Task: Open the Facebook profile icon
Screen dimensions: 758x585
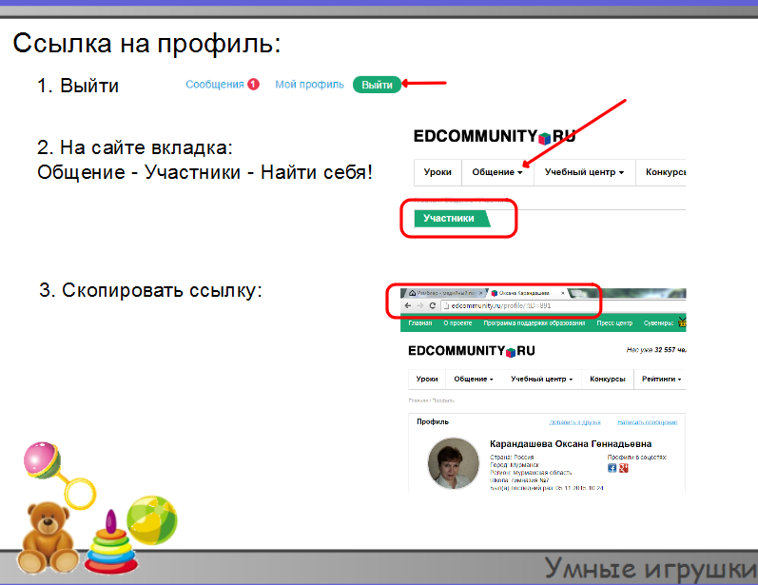Action: pos(612,468)
